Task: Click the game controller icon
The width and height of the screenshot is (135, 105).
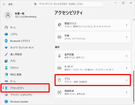Action: pos(6,81)
